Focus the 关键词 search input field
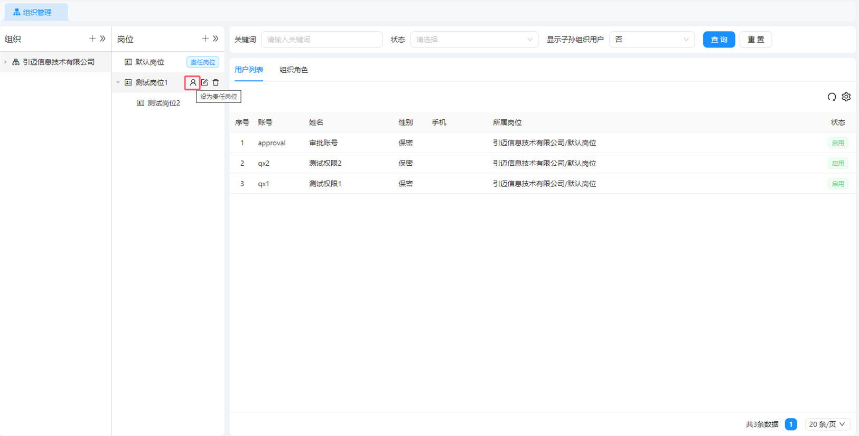The height and width of the screenshot is (436, 859). tap(322, 40)
